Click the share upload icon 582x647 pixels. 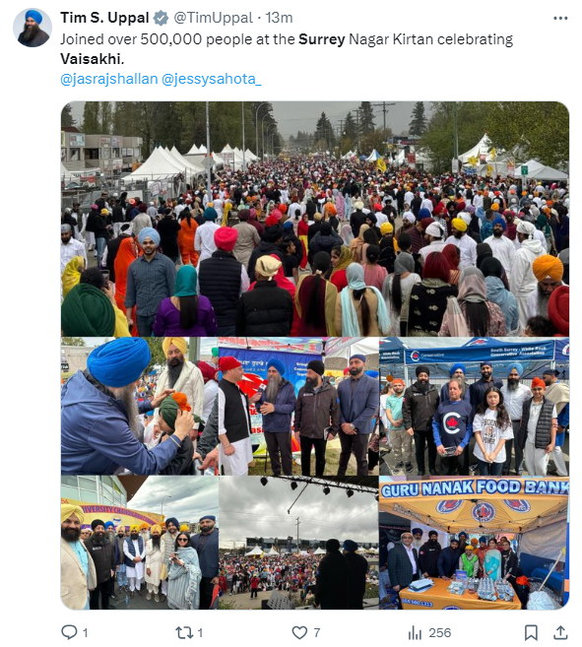pyautogui.click(x=559, y=632)
